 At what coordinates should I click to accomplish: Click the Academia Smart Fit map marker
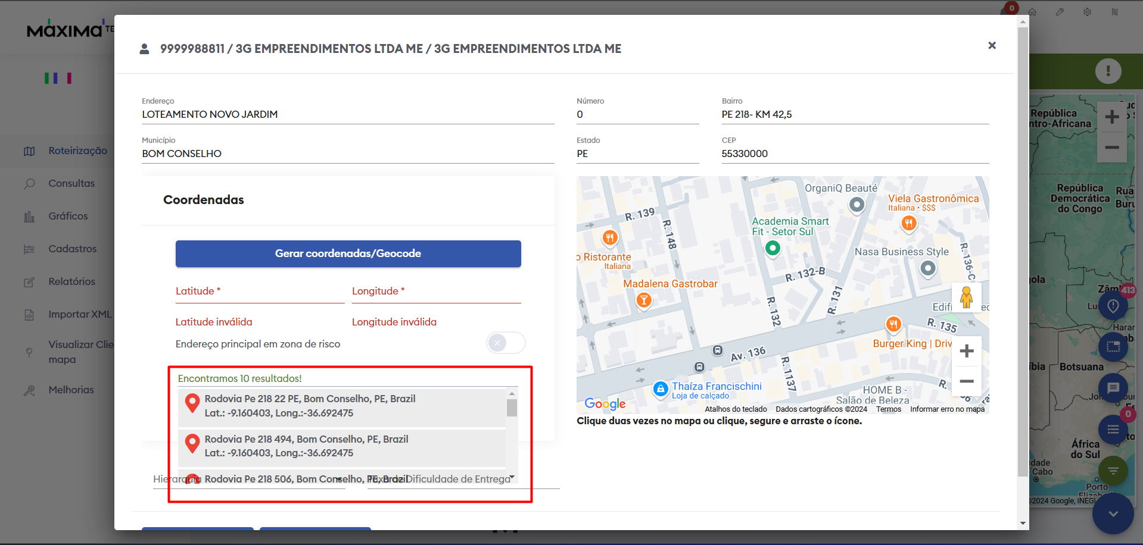pyautogui.click(x=773, y=248)
